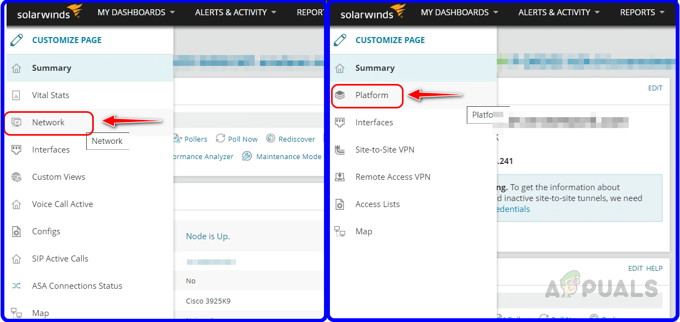
Task: Click the Interfaces port icon in the right sidebar
Action: click(x=340, y=123)
